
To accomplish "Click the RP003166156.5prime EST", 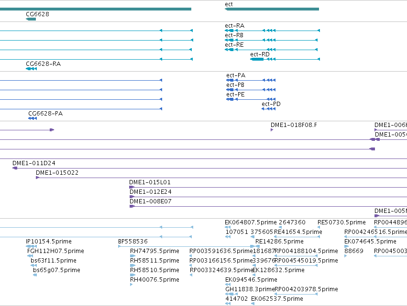I will (x=191, y=265).
